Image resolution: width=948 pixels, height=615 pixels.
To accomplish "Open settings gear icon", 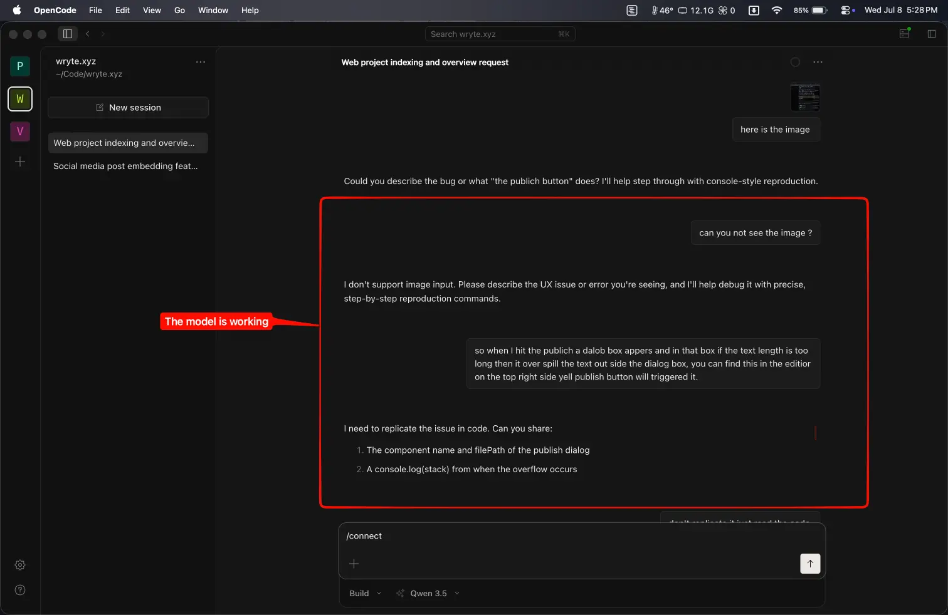I will click(x=20, y=565).
